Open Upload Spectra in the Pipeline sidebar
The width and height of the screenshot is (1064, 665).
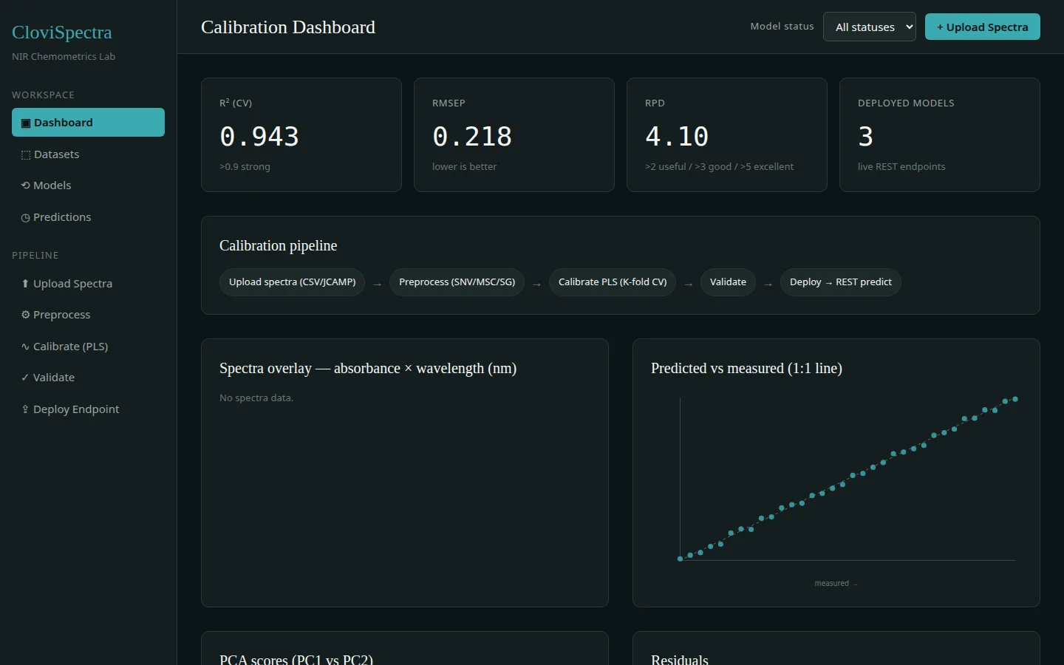[88, 284]
